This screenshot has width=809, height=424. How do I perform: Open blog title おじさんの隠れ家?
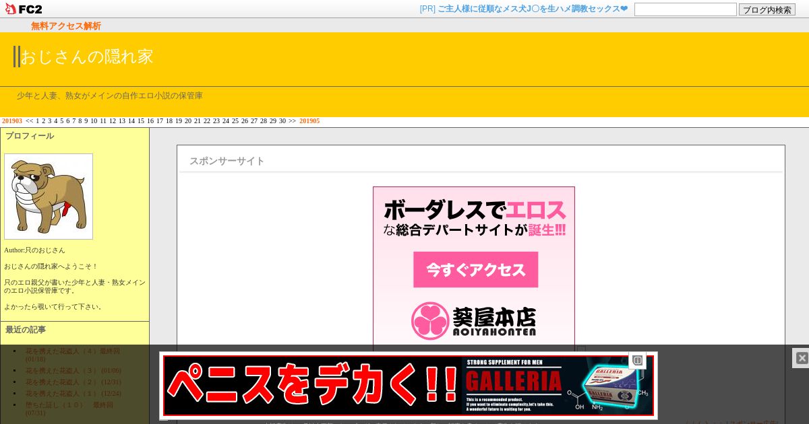(x=87, y=57)
